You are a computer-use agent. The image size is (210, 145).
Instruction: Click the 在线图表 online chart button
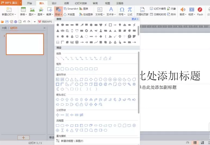click(86, 14)
